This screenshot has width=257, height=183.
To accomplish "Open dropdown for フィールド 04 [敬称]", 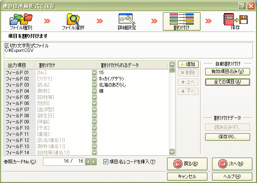I will coord(94,91).
